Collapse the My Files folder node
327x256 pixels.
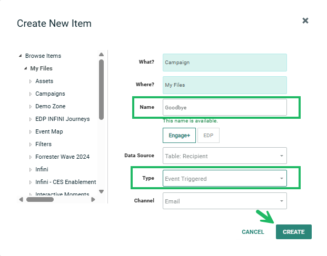point(25,69)
